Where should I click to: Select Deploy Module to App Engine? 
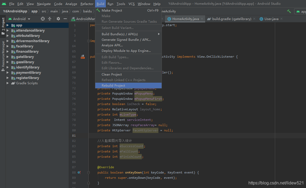click(x=128, y=51)
